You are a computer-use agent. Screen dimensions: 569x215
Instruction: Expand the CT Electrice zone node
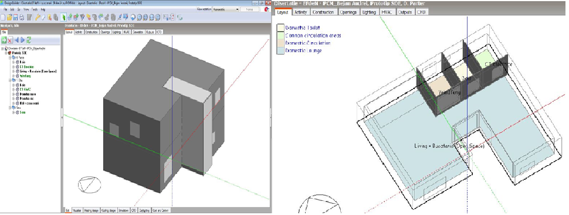(13, 67)
